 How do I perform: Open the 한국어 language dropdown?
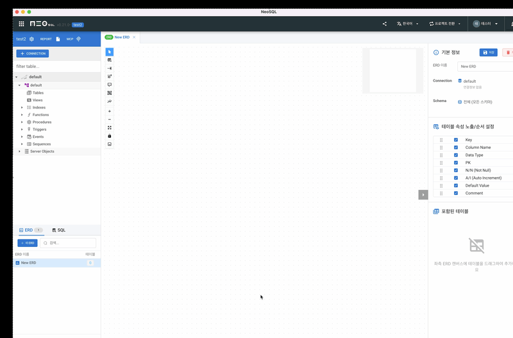coord(408,24)
